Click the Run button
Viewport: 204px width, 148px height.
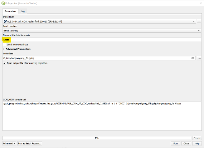[175, 143]
